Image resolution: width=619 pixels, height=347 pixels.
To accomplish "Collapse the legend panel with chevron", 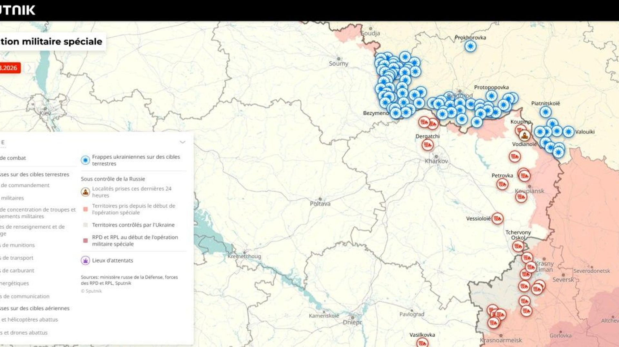I will coord(182,142).
